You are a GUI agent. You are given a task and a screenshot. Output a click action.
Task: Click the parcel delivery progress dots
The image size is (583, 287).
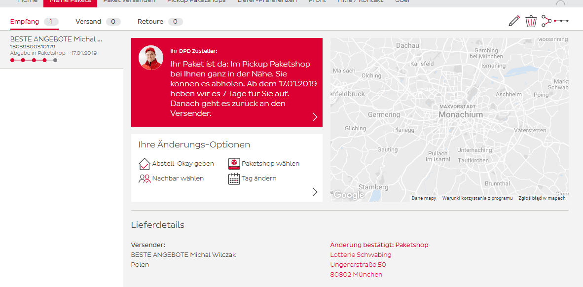click(34, 60)
